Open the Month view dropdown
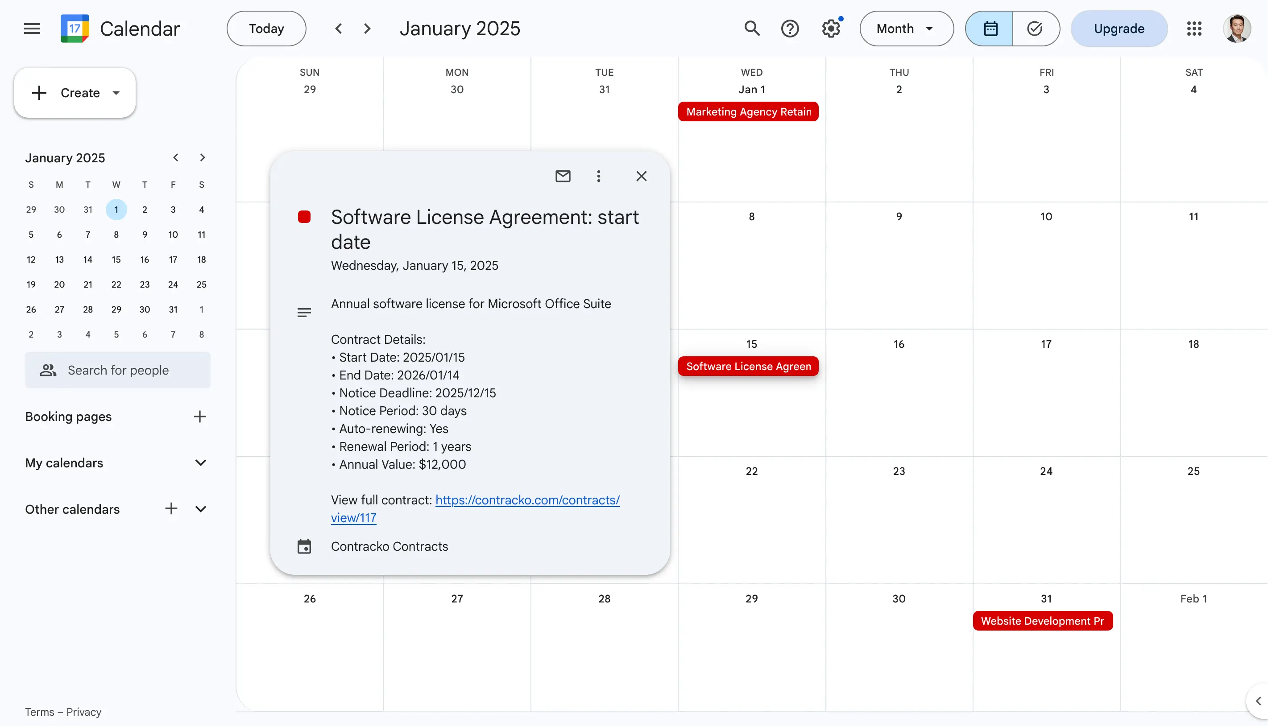Viewport: 1268px width, 726px height. (906, 29)
